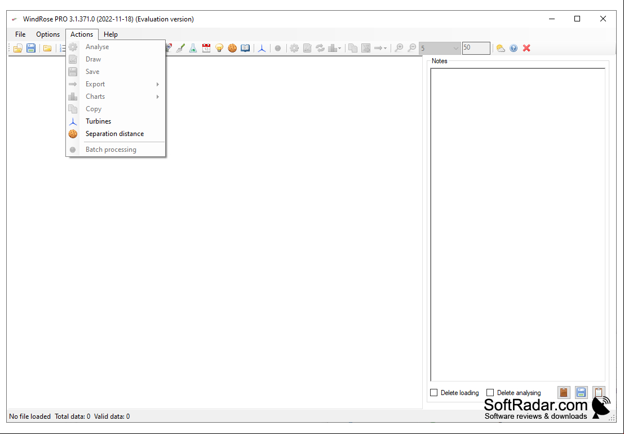Viewport: 624px width, 434px height.
Task: Minimize the WindRose PRO window
Action: pos(552,19)
